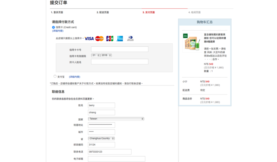Go to step 1 登录页面

click(x=57, y=12)
